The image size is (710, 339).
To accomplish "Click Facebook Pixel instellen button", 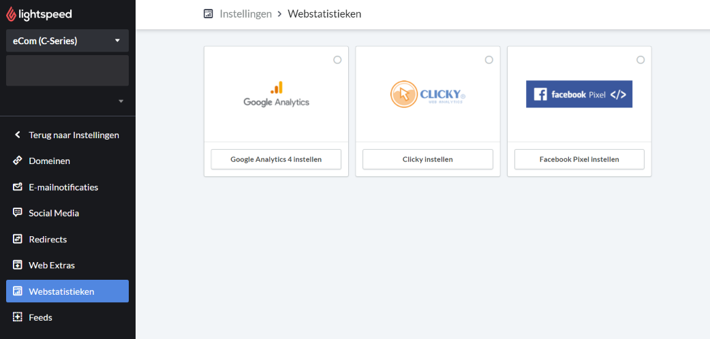I will (579, 159).
